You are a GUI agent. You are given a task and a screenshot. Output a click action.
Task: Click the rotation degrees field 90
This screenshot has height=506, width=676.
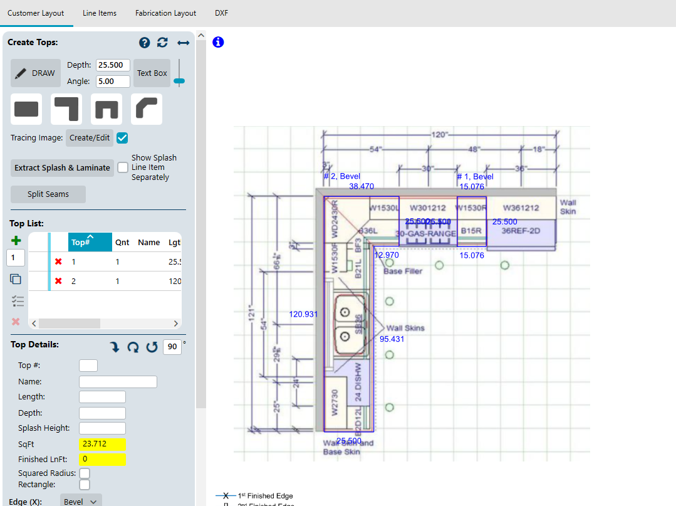[172, 347]
